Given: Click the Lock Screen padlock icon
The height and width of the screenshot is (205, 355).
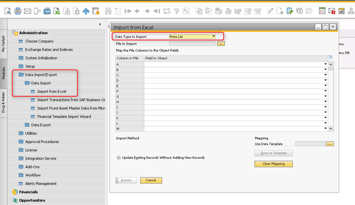Looking at the screenshot, I should [x=96, y=11].
